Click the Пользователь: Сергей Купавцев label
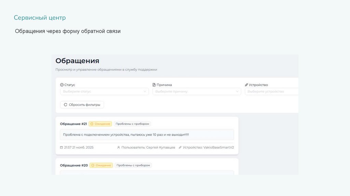Image resolution: width=350 pixels, height=196 pixels. (x=148, y=148)
